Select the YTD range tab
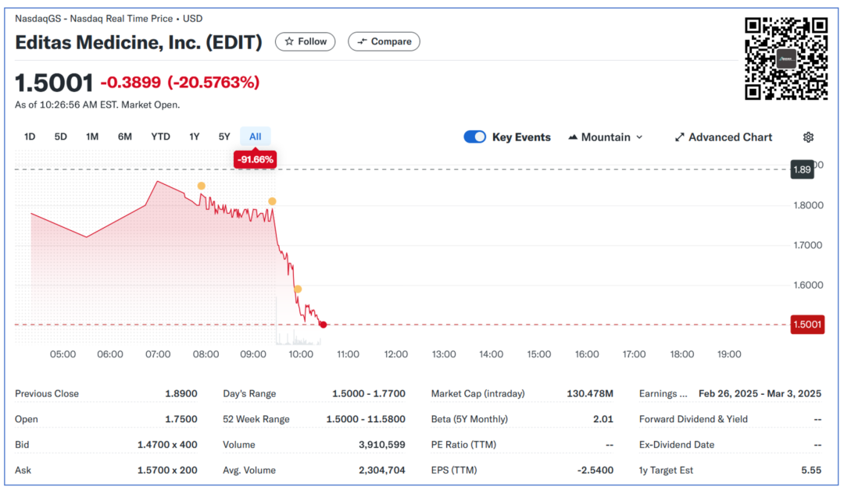 point(160,137)
